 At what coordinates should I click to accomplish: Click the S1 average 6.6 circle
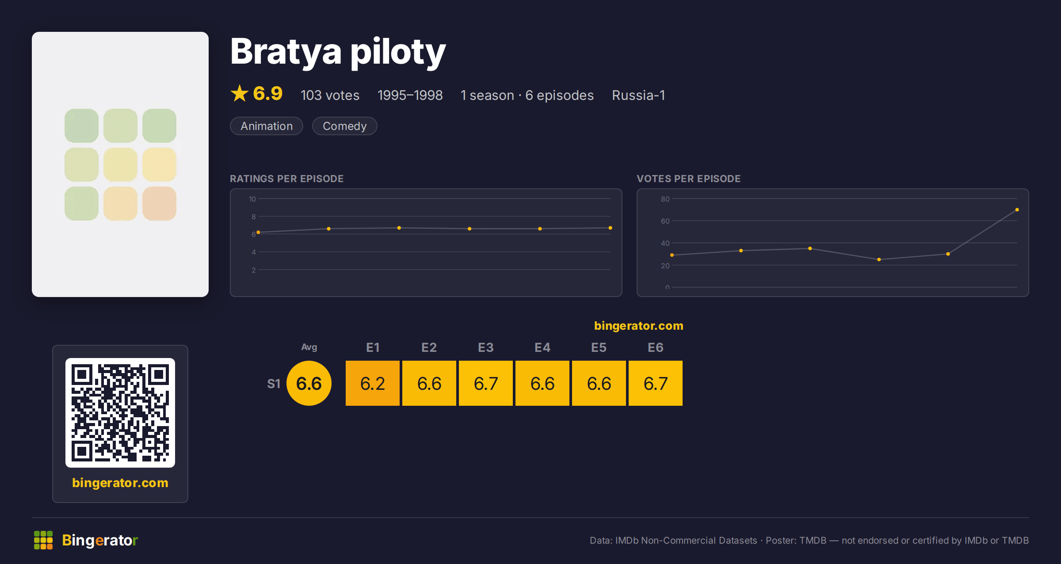pyautogui.click(x=309, y=383)
